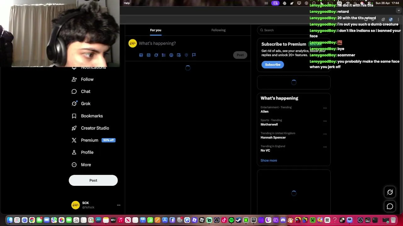Click the purple screen-recording menu bar icon
This screenshot has width=403, height=226.
275,3
